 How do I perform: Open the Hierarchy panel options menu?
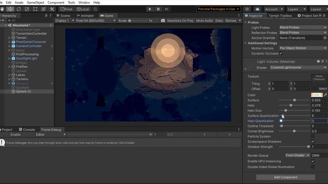[x=50, y=15]
